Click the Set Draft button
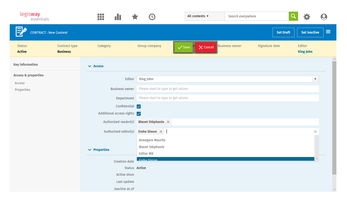This screenshot has height=201, width=347. [283, 32]
